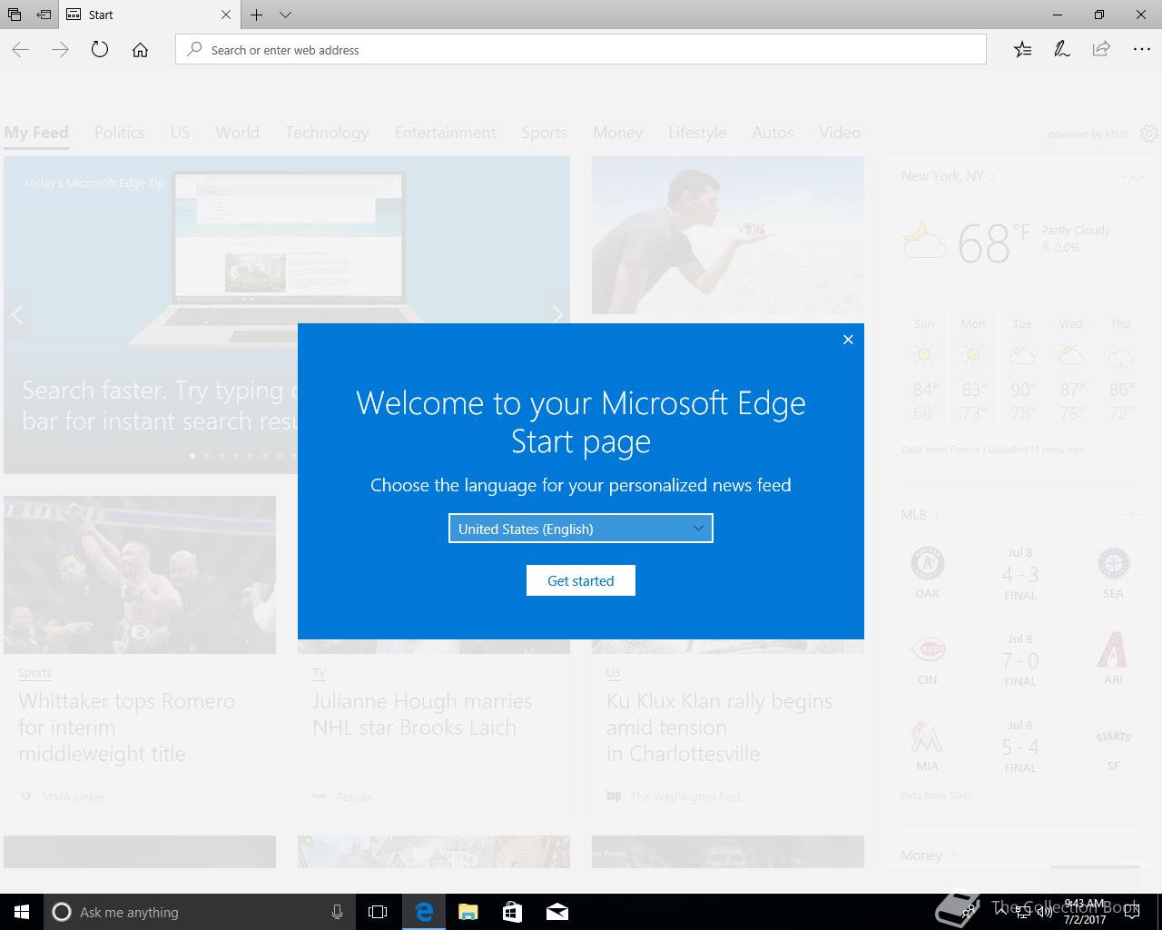The height and width of the screenshot is (930, 1162).
Task: Open the Lifestyle tab
Action: point(697,133)
